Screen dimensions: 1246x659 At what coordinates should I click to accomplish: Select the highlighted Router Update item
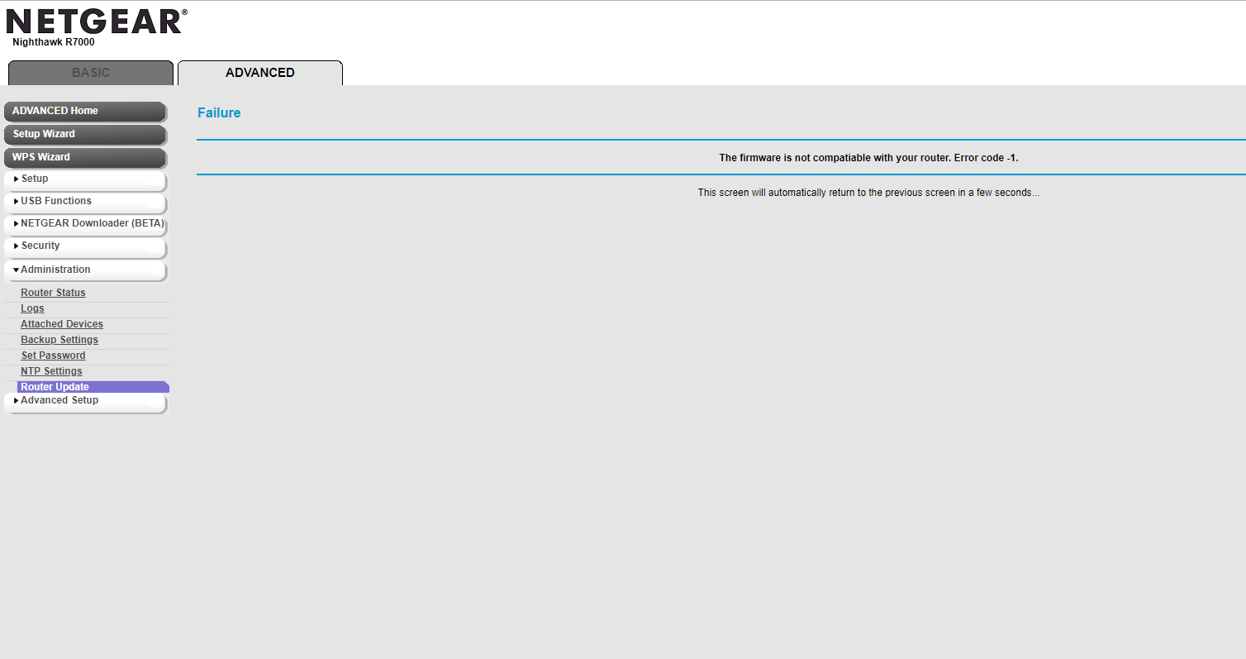(x=55, y=387)
